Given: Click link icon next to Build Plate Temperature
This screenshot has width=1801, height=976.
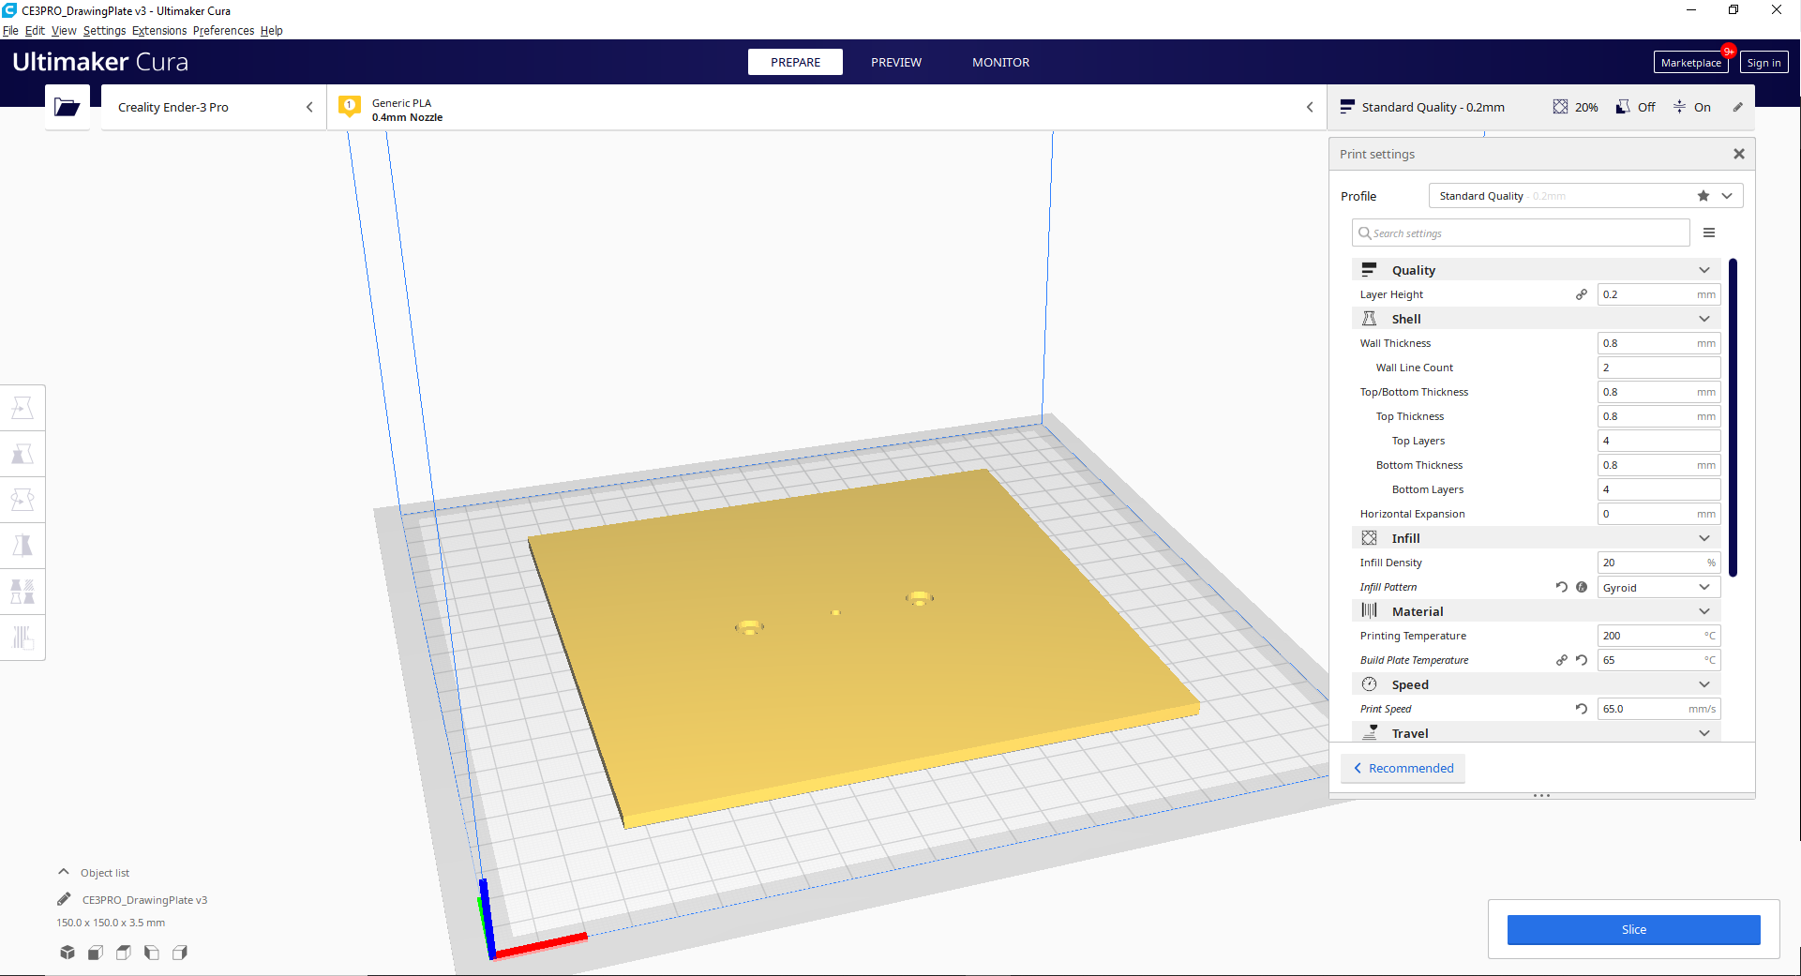Looking at the screenshot, I should [1562, 660].
